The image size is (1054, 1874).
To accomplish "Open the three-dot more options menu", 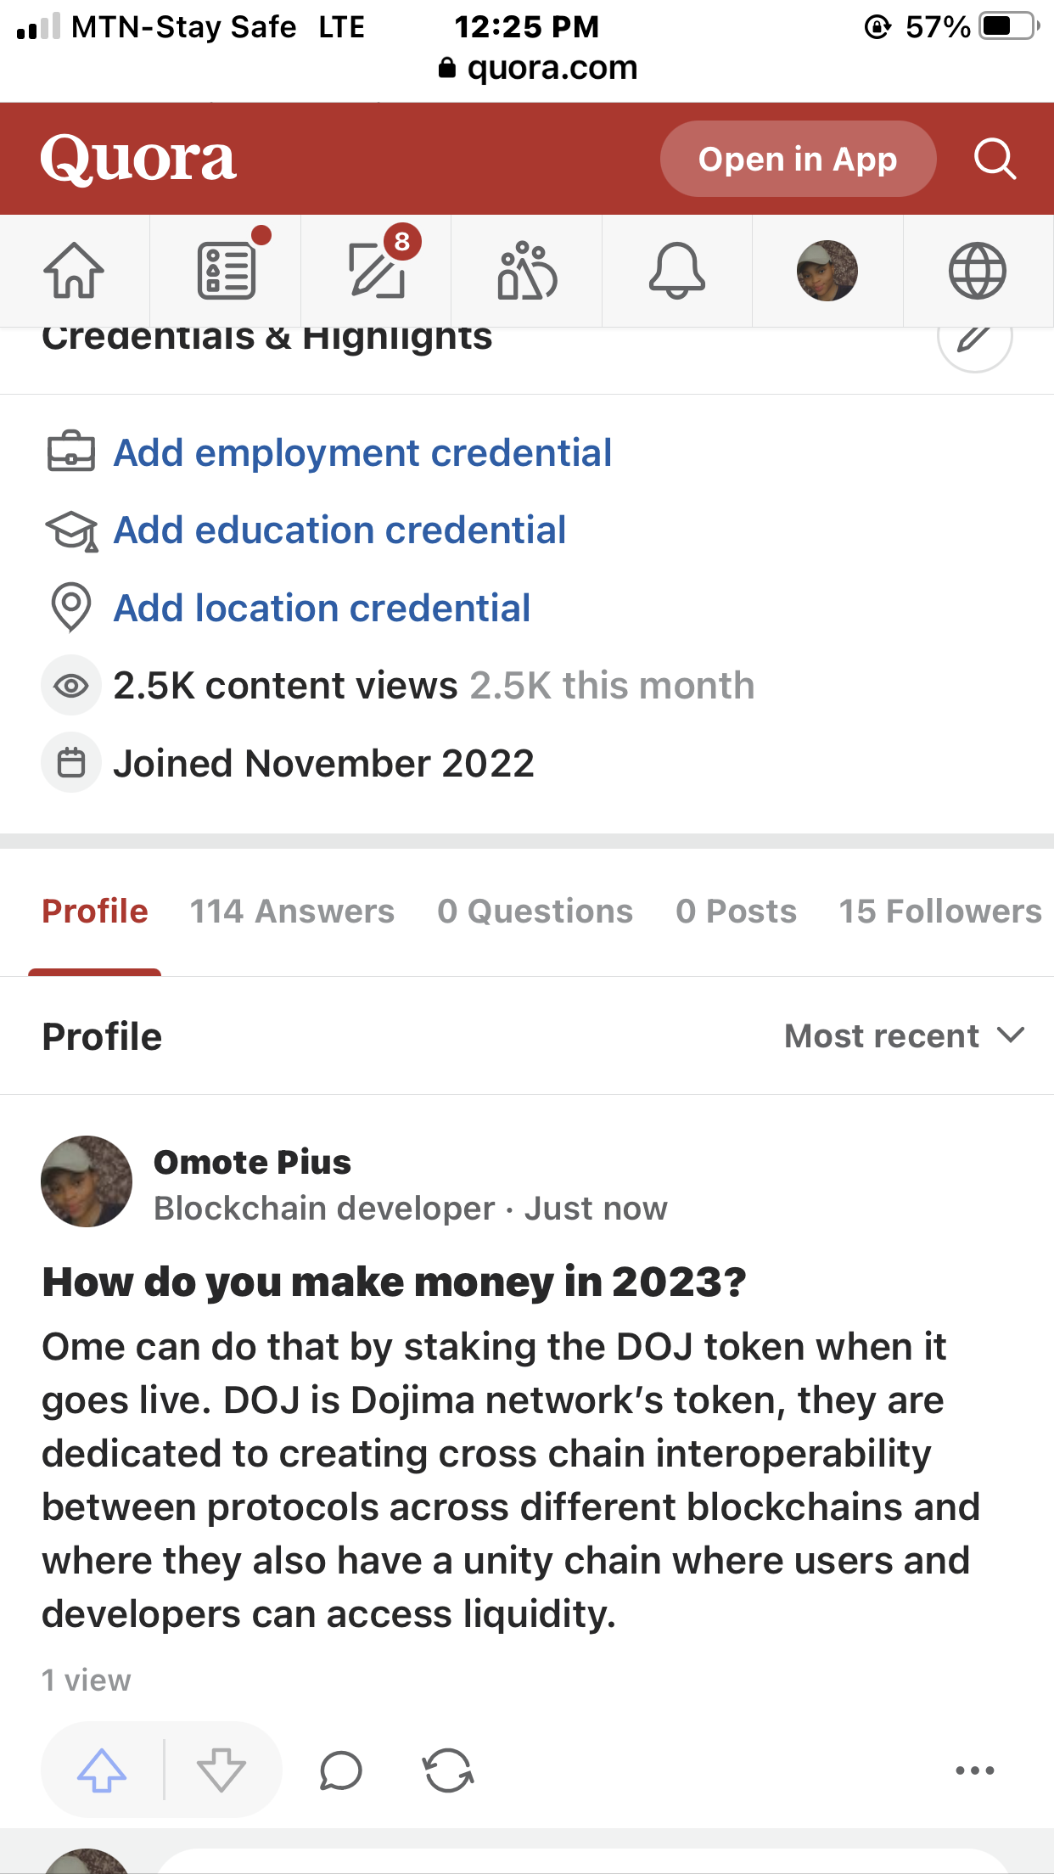I will [974, 1770].
